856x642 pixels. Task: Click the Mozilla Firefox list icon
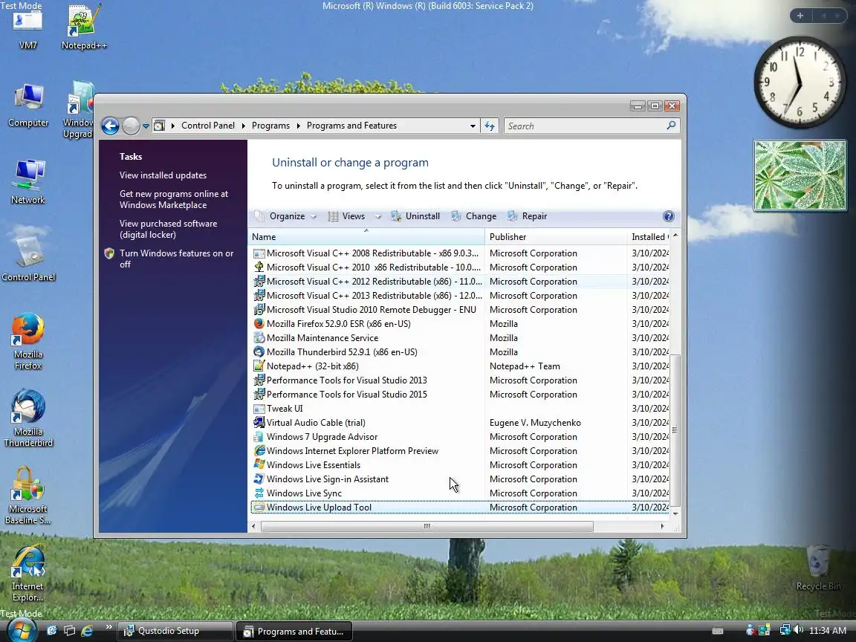[259, 324]
